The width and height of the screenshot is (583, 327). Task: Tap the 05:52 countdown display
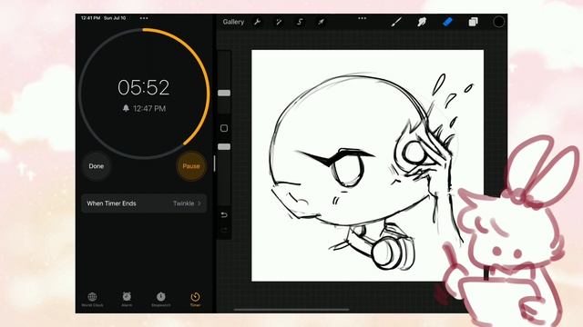(x=144, y=87)
